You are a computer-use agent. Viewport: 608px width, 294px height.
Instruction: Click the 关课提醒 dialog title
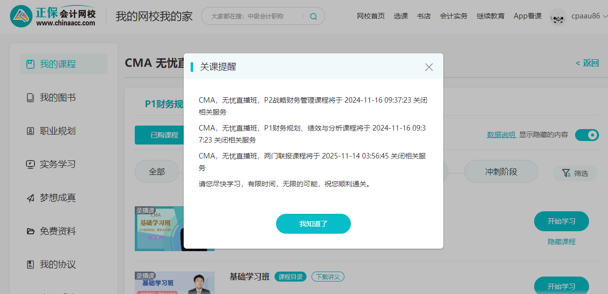[218, 67]
